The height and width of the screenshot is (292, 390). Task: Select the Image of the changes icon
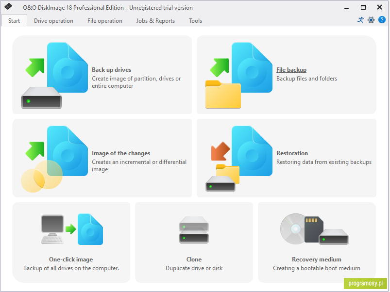pyautogui.click(x=54, y=159)
